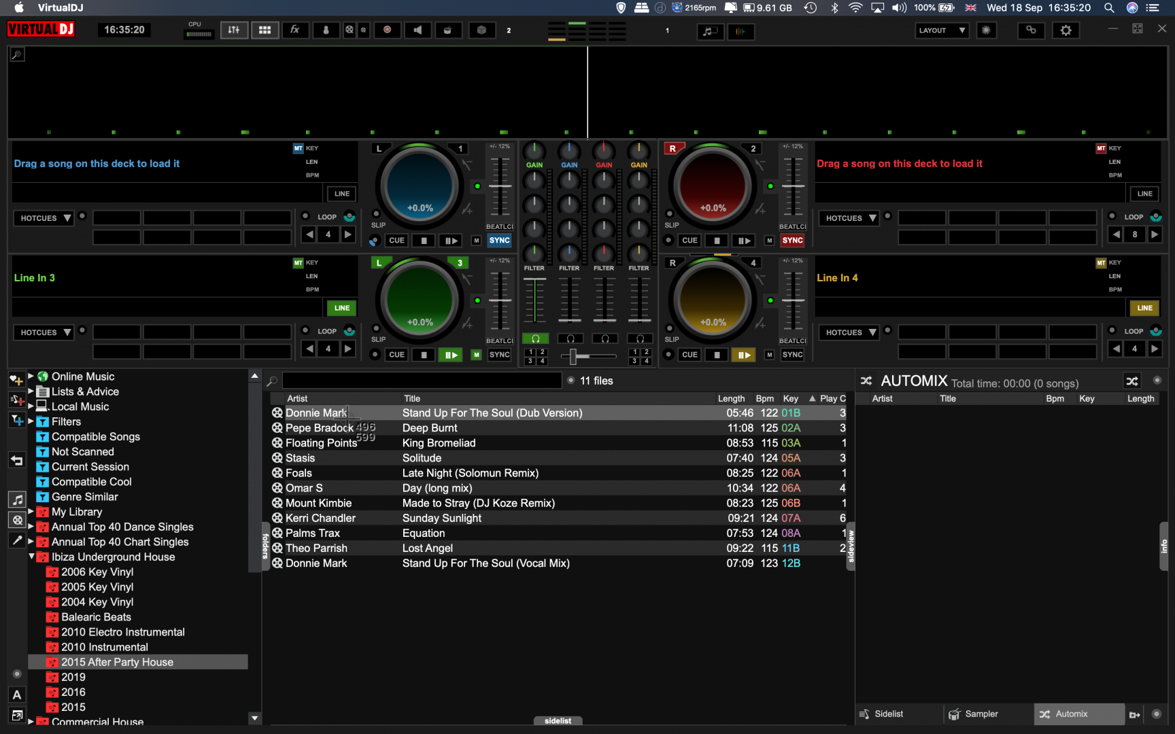1175x734 pixels.
Task: Collapse the Ibiza Underground House folder
Action: pos(31,556)
